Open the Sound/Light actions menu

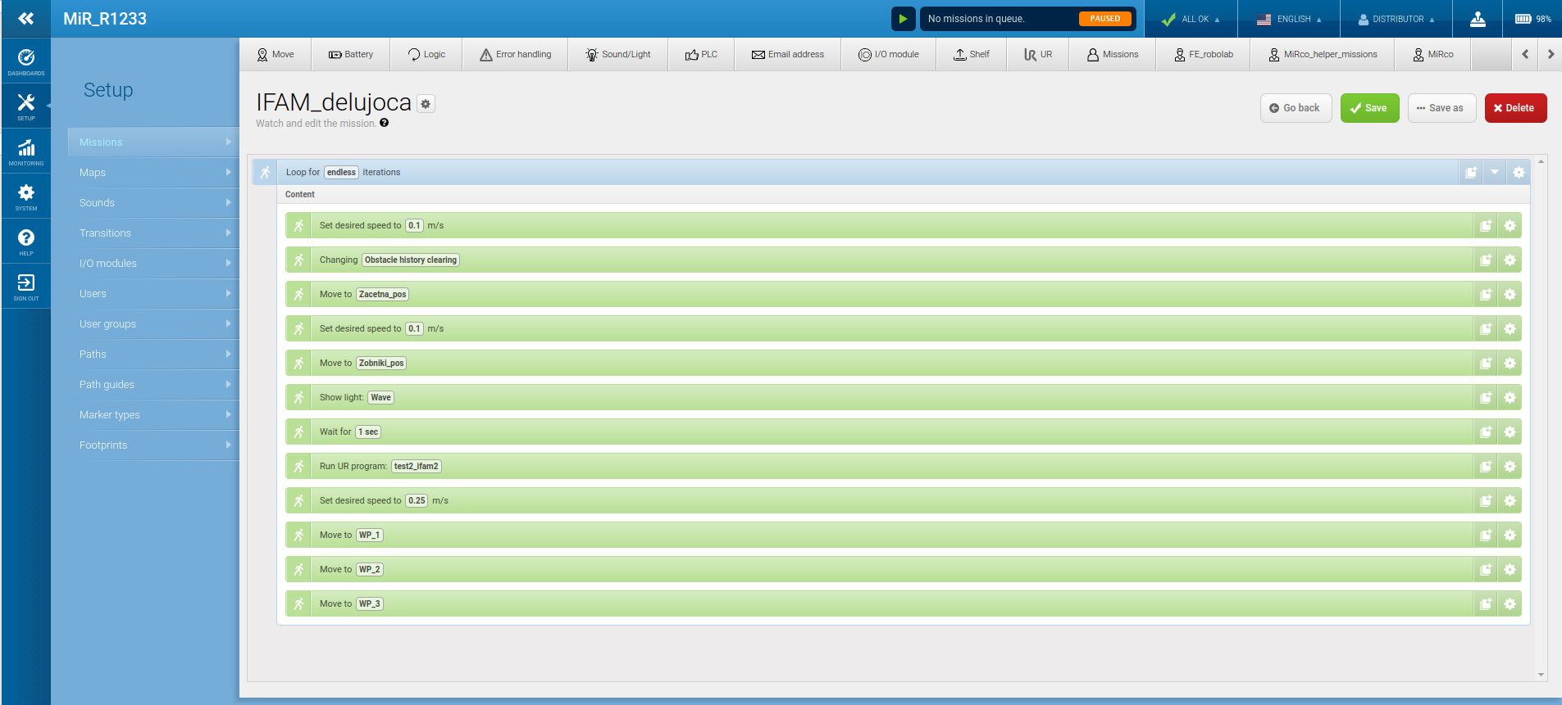pos(618,54)
